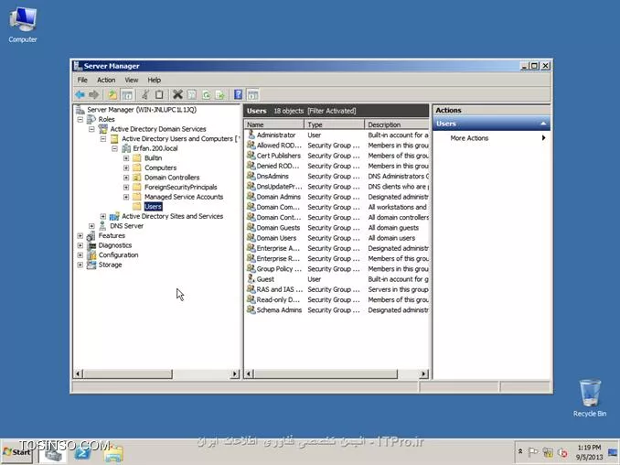
Task: Open the View menu
Action: click(132, 80)
